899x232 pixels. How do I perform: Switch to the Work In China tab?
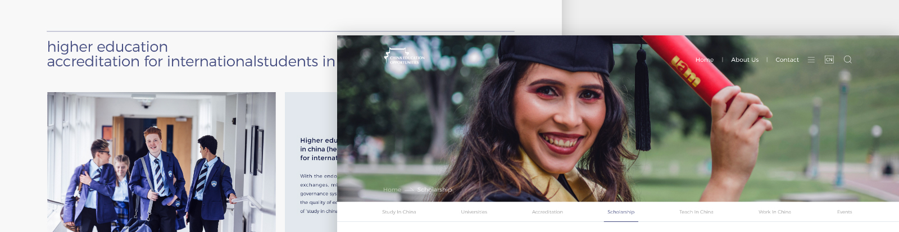pos(774,212)
